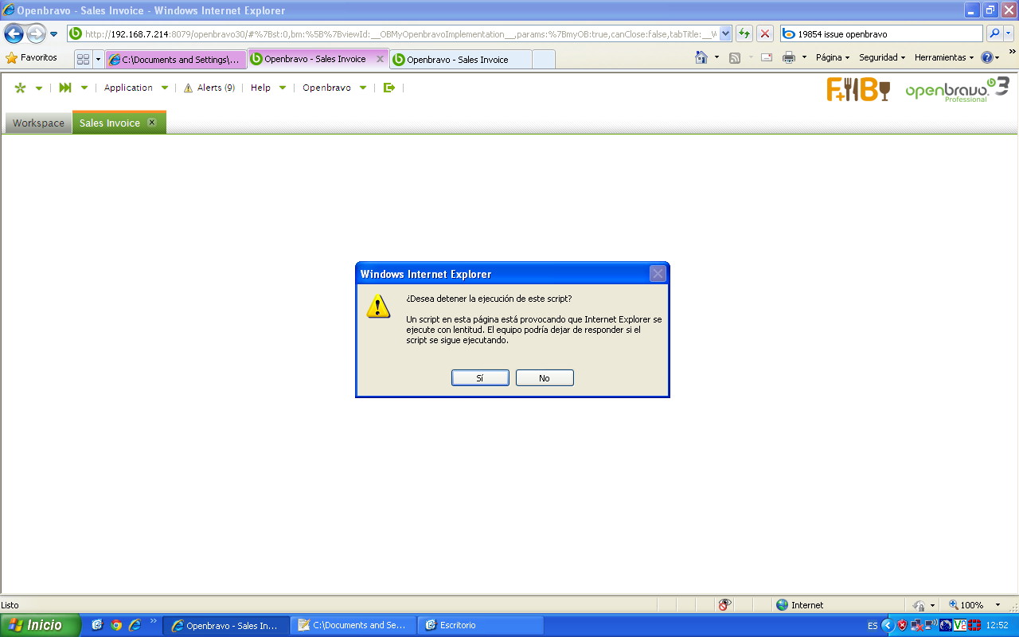Activate the C:\Documents and Settings taskbar button
Viewport: 1019px width, 637px height.
tap(353, 625)
